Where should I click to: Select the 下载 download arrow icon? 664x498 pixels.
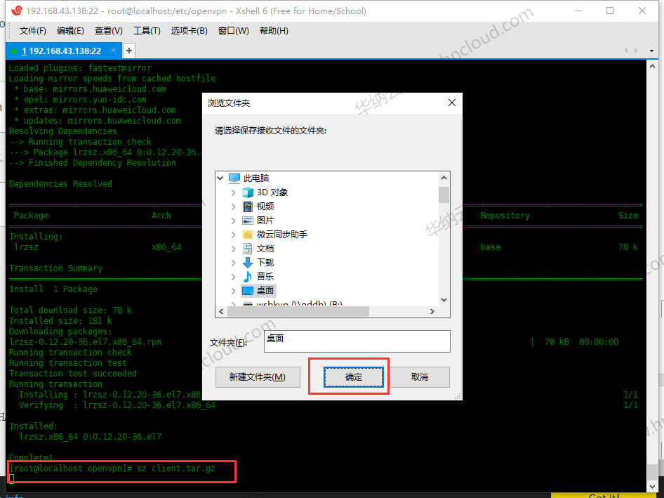(x=248, y=263)
